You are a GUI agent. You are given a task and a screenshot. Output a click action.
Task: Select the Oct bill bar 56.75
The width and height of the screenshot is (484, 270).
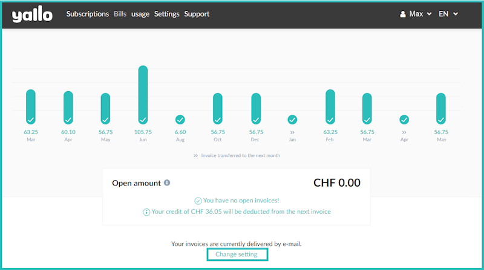click(x=218, y=109)
